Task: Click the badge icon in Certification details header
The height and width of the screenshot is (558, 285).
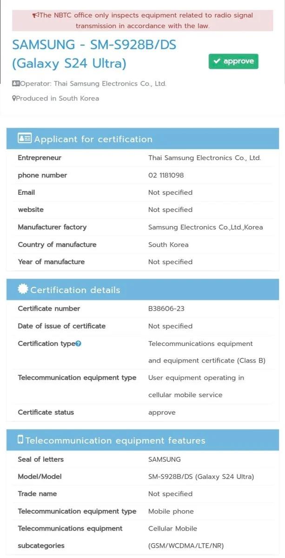Action: point(22,289)
